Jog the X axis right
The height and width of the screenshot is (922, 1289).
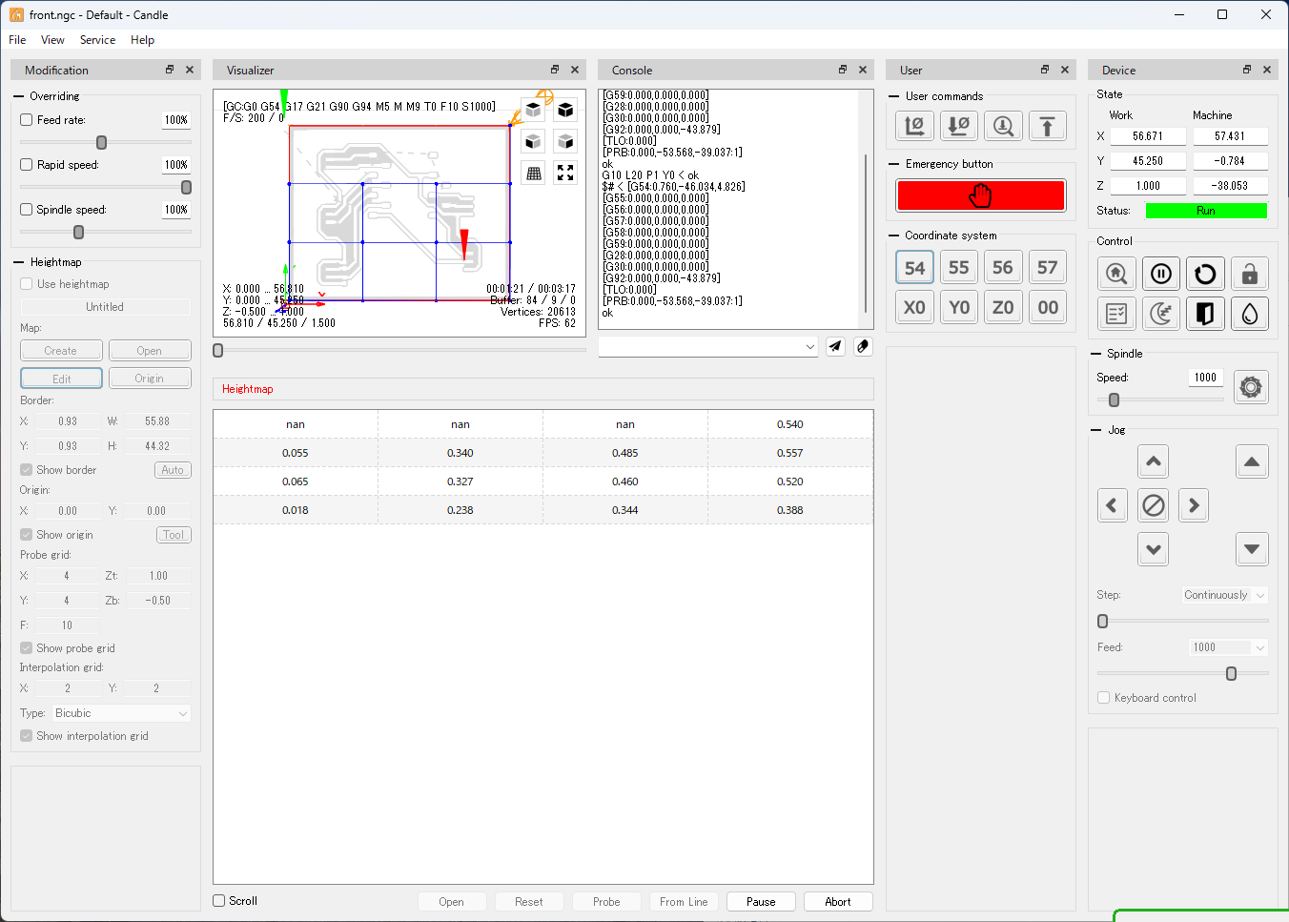pyautogui.click(x=1195, y=505)
